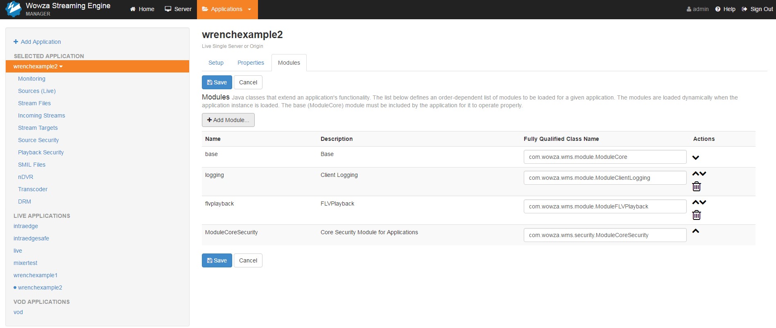Delete the logging module
Viewport: 776px width, 328px height.
(x=696, y=187)
